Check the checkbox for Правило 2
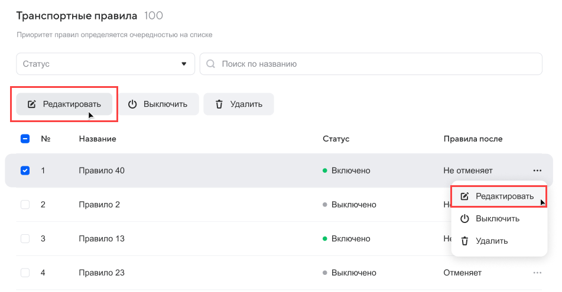Screen dimensions: 562x292 25,205
